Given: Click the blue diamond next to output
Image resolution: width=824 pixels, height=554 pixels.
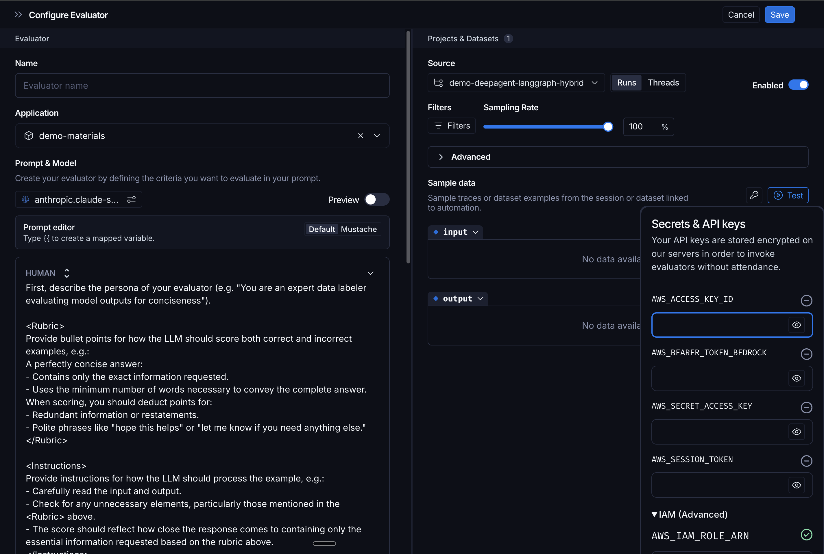Looking at the screenshot, I should click(436, 299).
